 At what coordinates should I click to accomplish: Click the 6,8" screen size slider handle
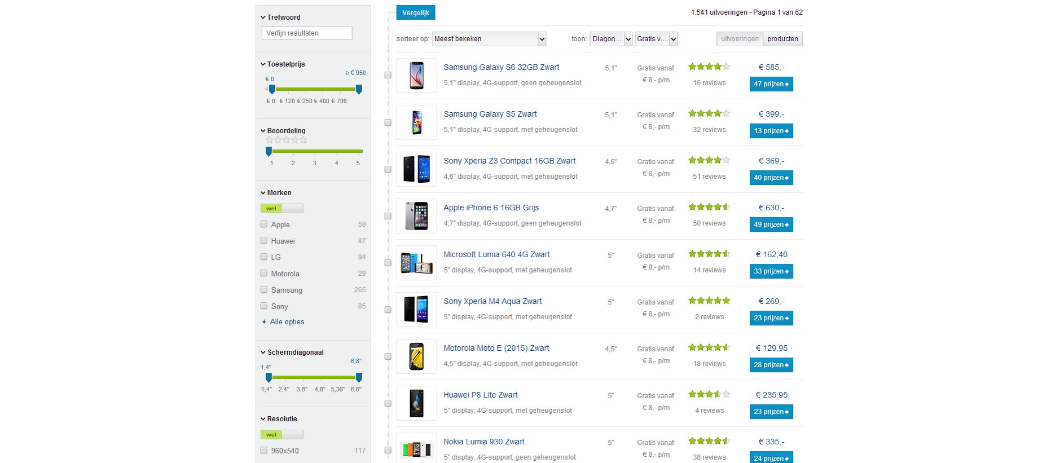[x=359, y=377]
